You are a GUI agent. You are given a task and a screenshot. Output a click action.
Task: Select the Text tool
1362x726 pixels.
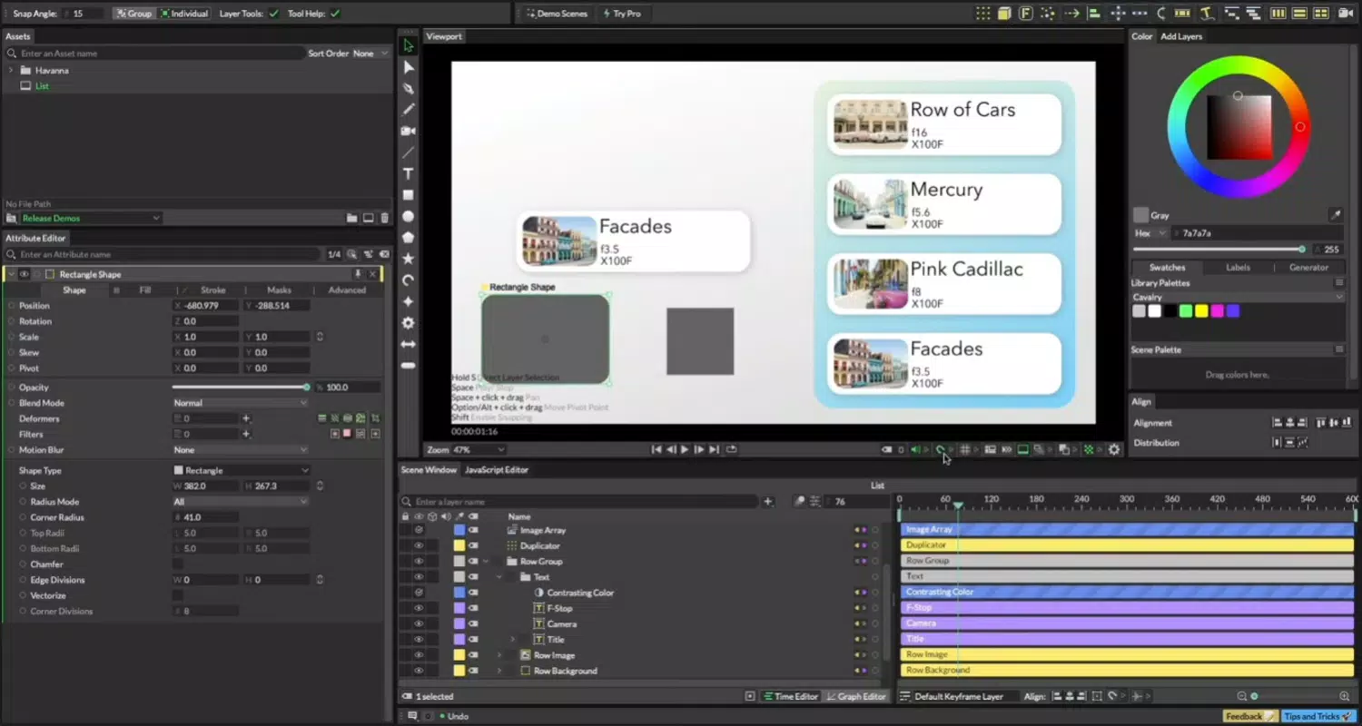[409, 173]
